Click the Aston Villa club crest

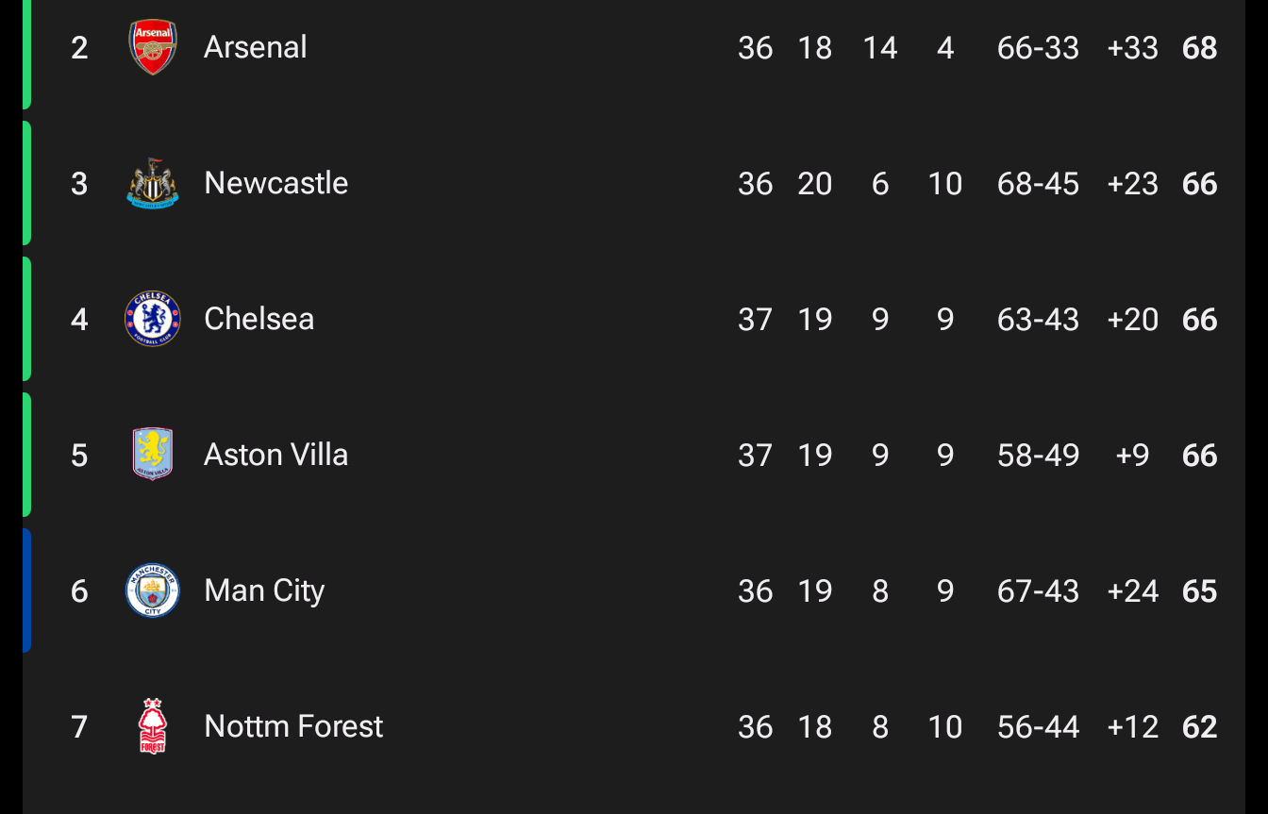153,455
